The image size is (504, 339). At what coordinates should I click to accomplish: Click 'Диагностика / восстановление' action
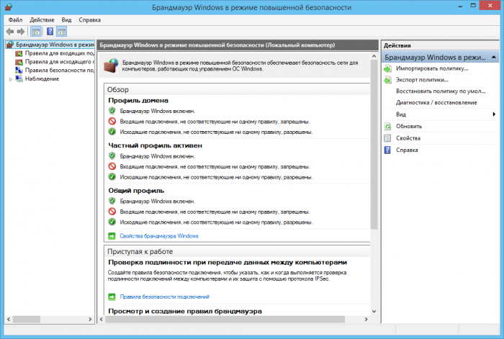tap(436, 103)
